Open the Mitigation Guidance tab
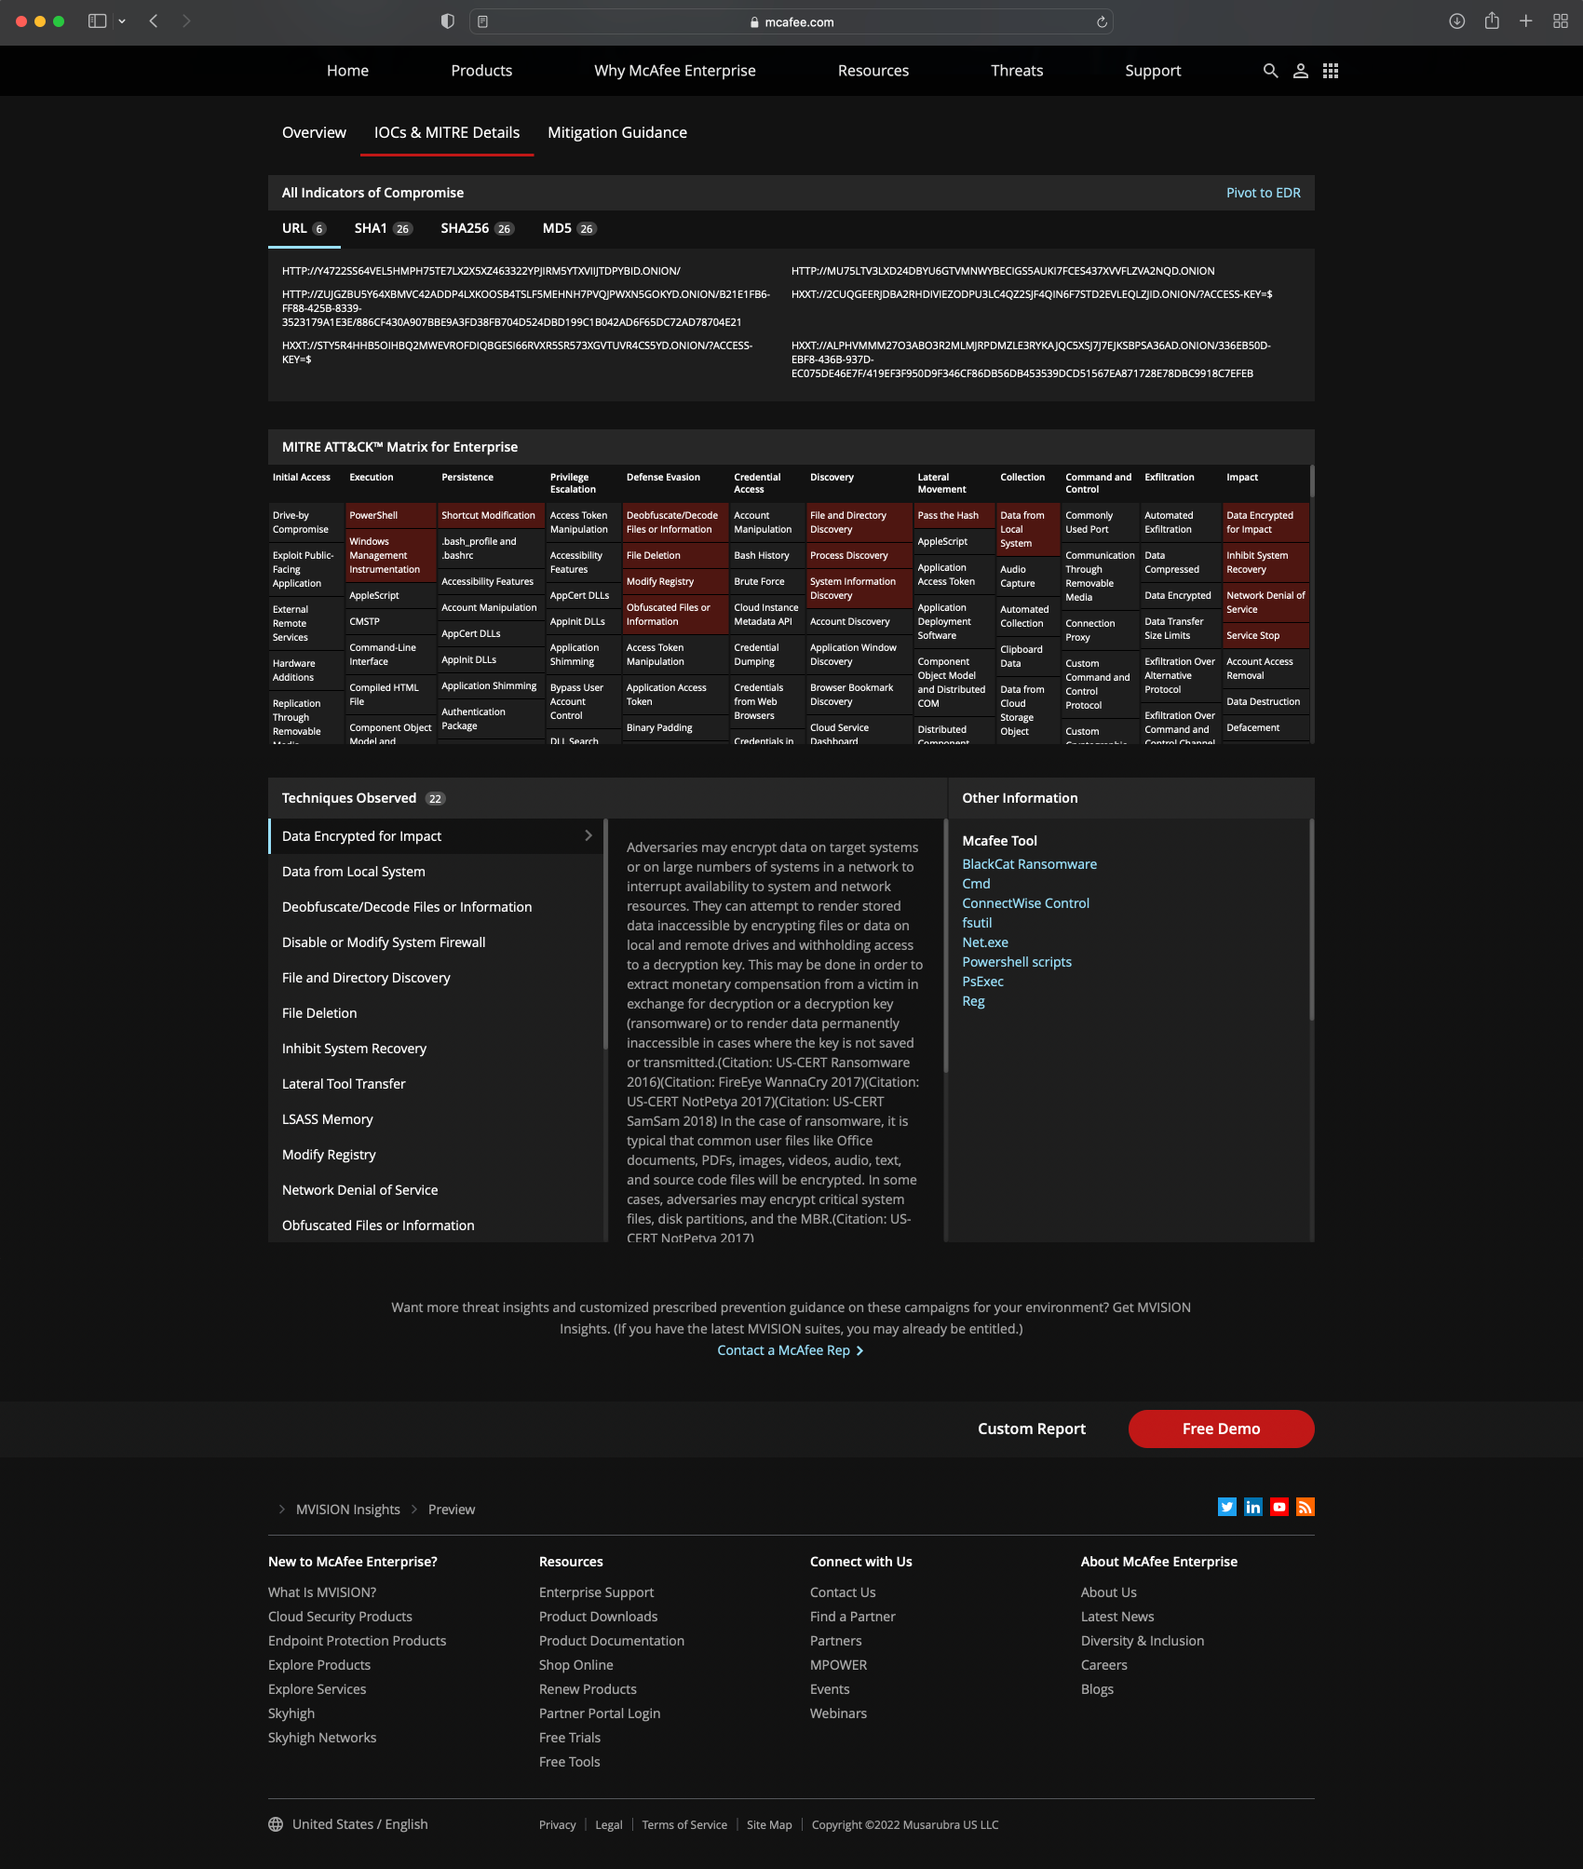Image resolution: width=1583 pixels, height=1869 pixels. coord(617,132)
